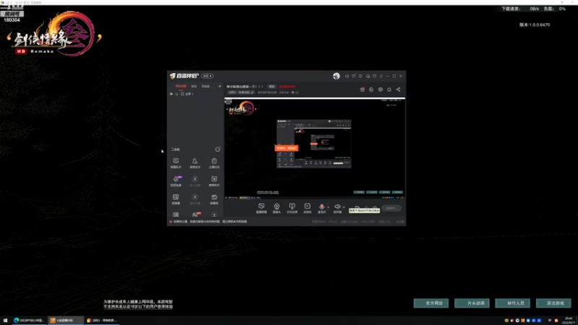Switch to the Edge browser taskbar item
This screenshot has height=325, width=578.
click(x=29, y=320)
